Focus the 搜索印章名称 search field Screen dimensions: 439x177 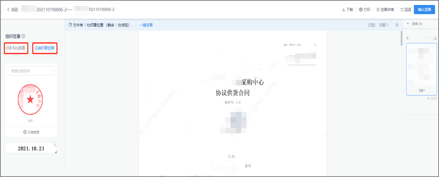31,71
